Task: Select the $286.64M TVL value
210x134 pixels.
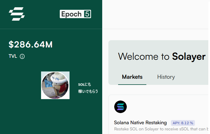Action: [30, 44]
